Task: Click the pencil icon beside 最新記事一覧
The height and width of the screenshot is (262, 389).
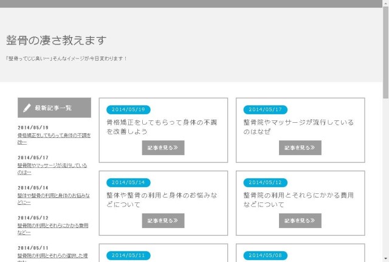Action: point(27,108)
